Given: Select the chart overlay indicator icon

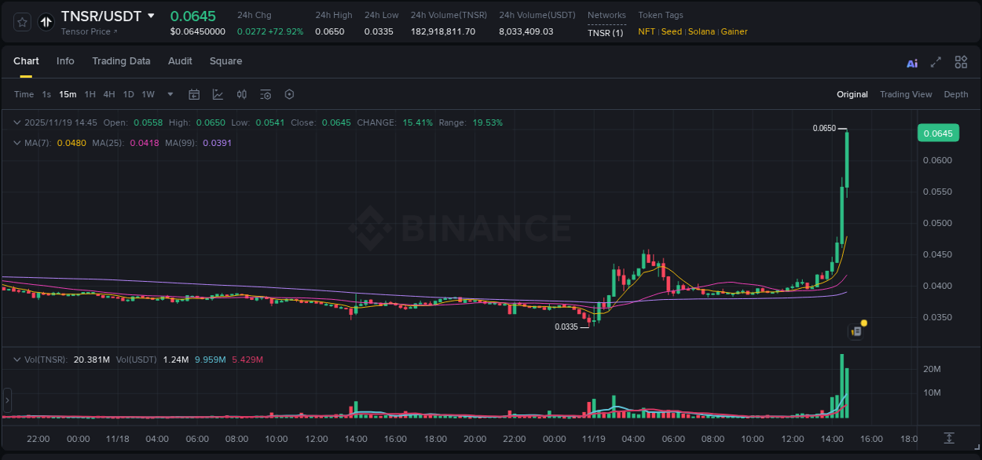Looking at the screenshot, I should [218, 94].
